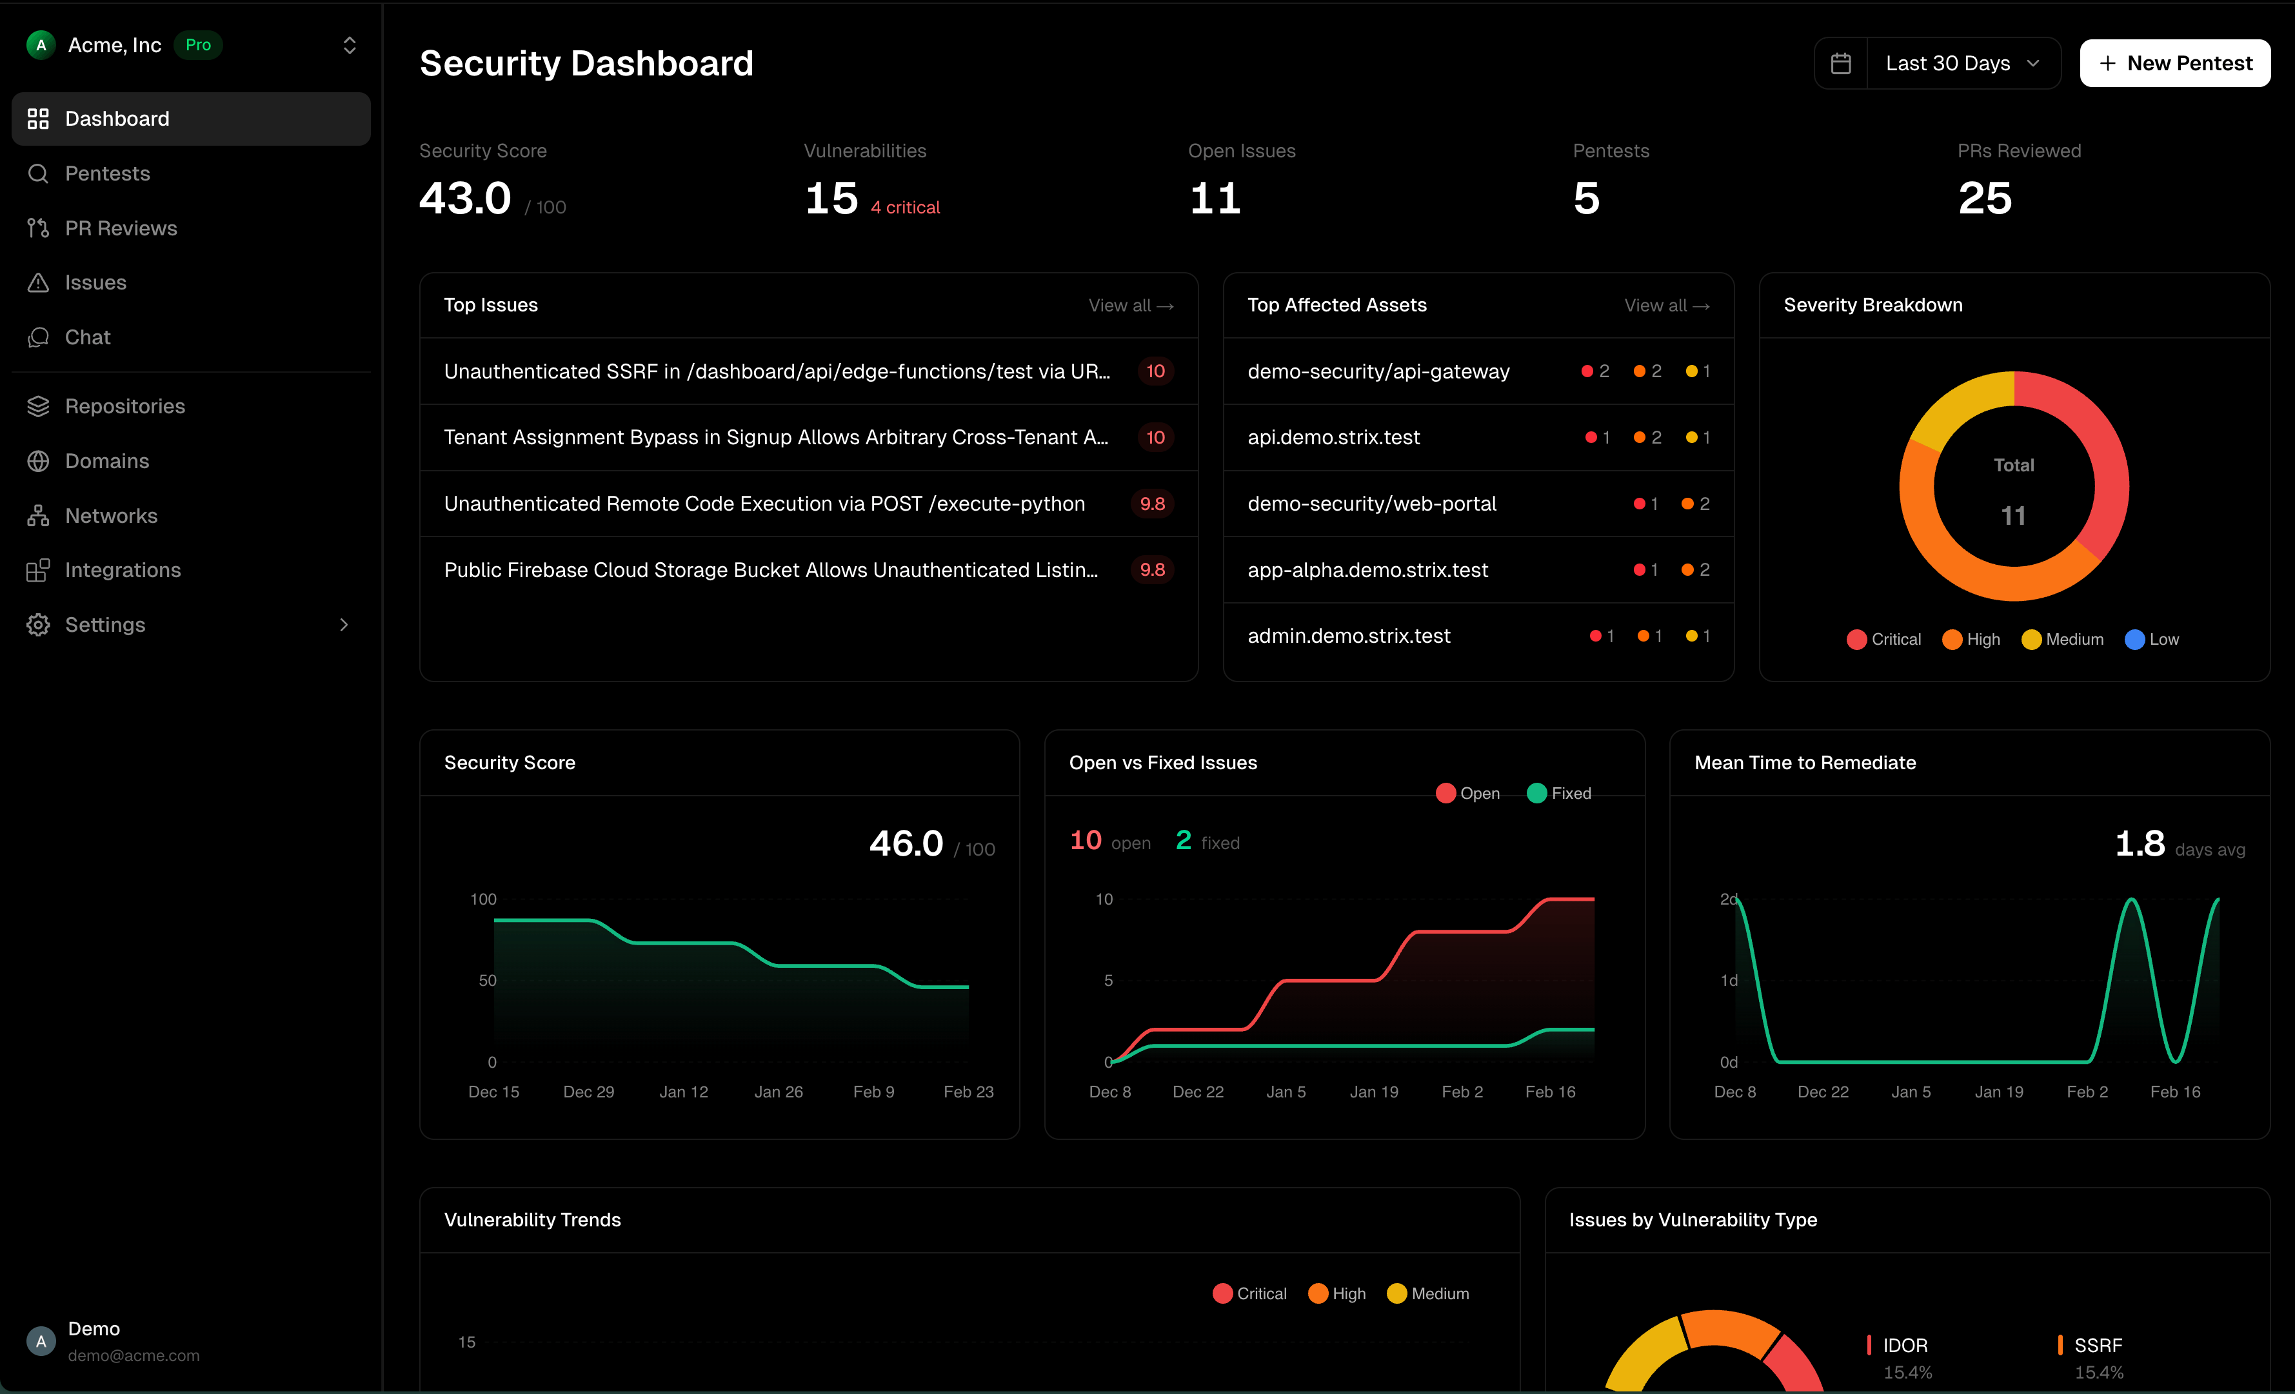Expand the Settings submenu chevron
2295x1394 pixels.
tap(344, 625)
